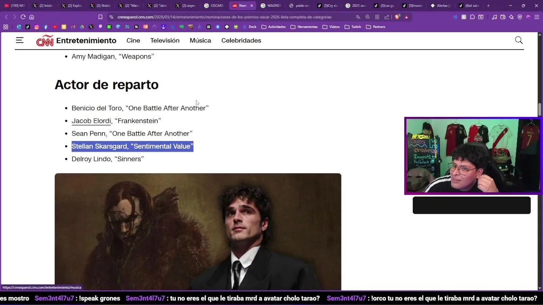Open Leo AI sparkle icon
Screen dimensions: 543x305
[511, 17]
